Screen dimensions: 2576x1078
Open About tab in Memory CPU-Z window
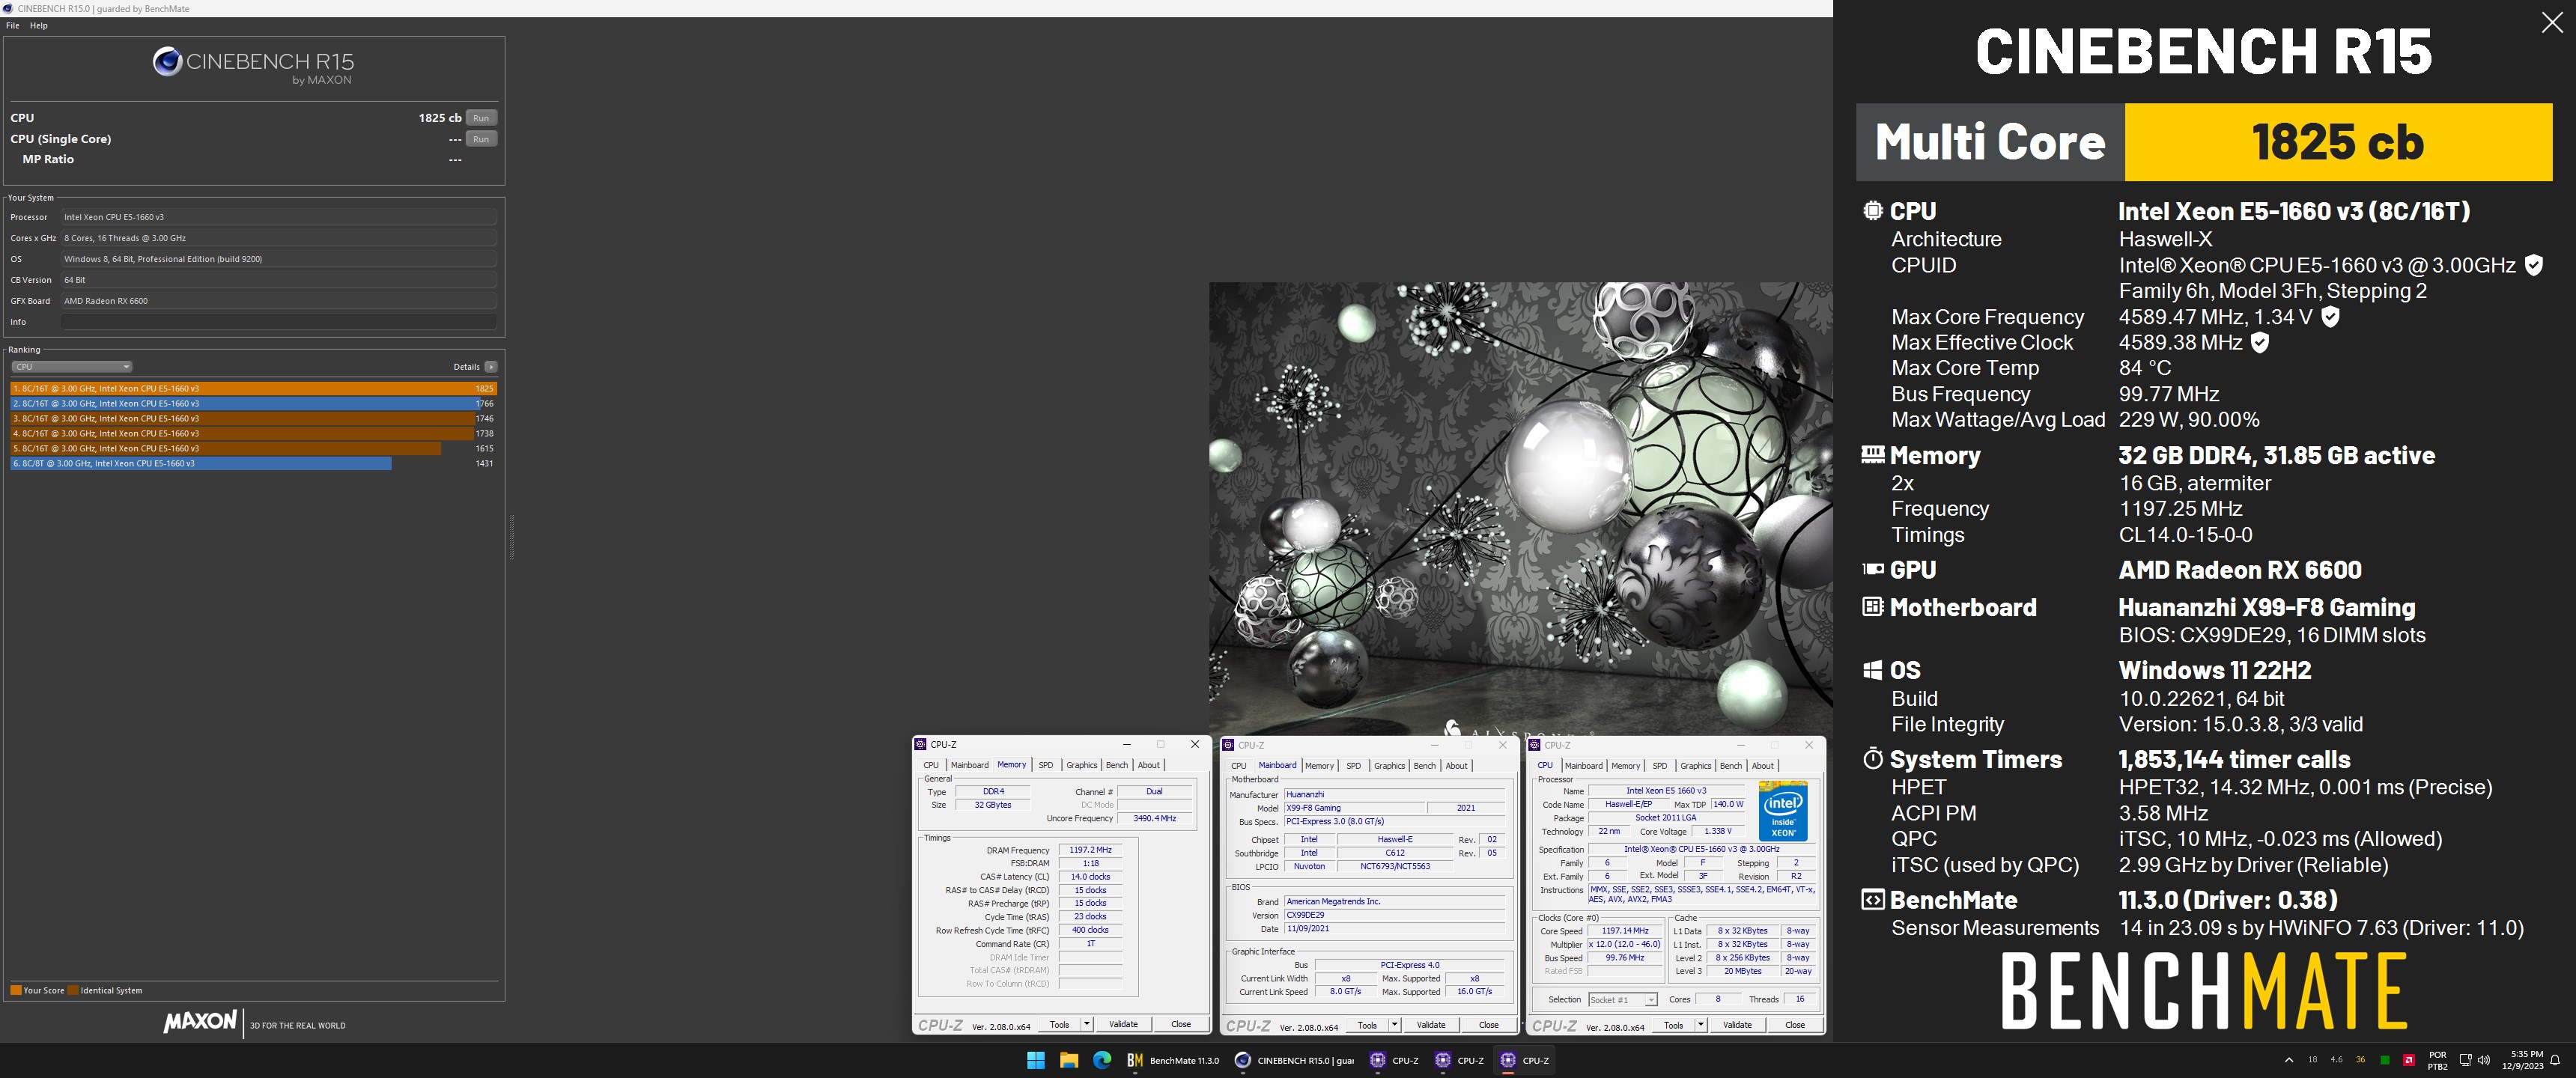tap(1149, 765)
